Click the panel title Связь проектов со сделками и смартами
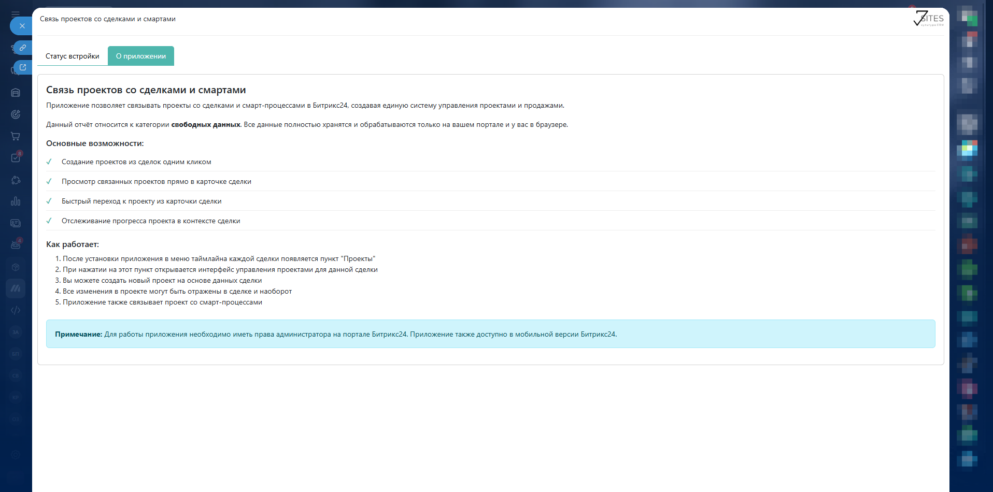 pyautogui.click(x=108, y=19)
